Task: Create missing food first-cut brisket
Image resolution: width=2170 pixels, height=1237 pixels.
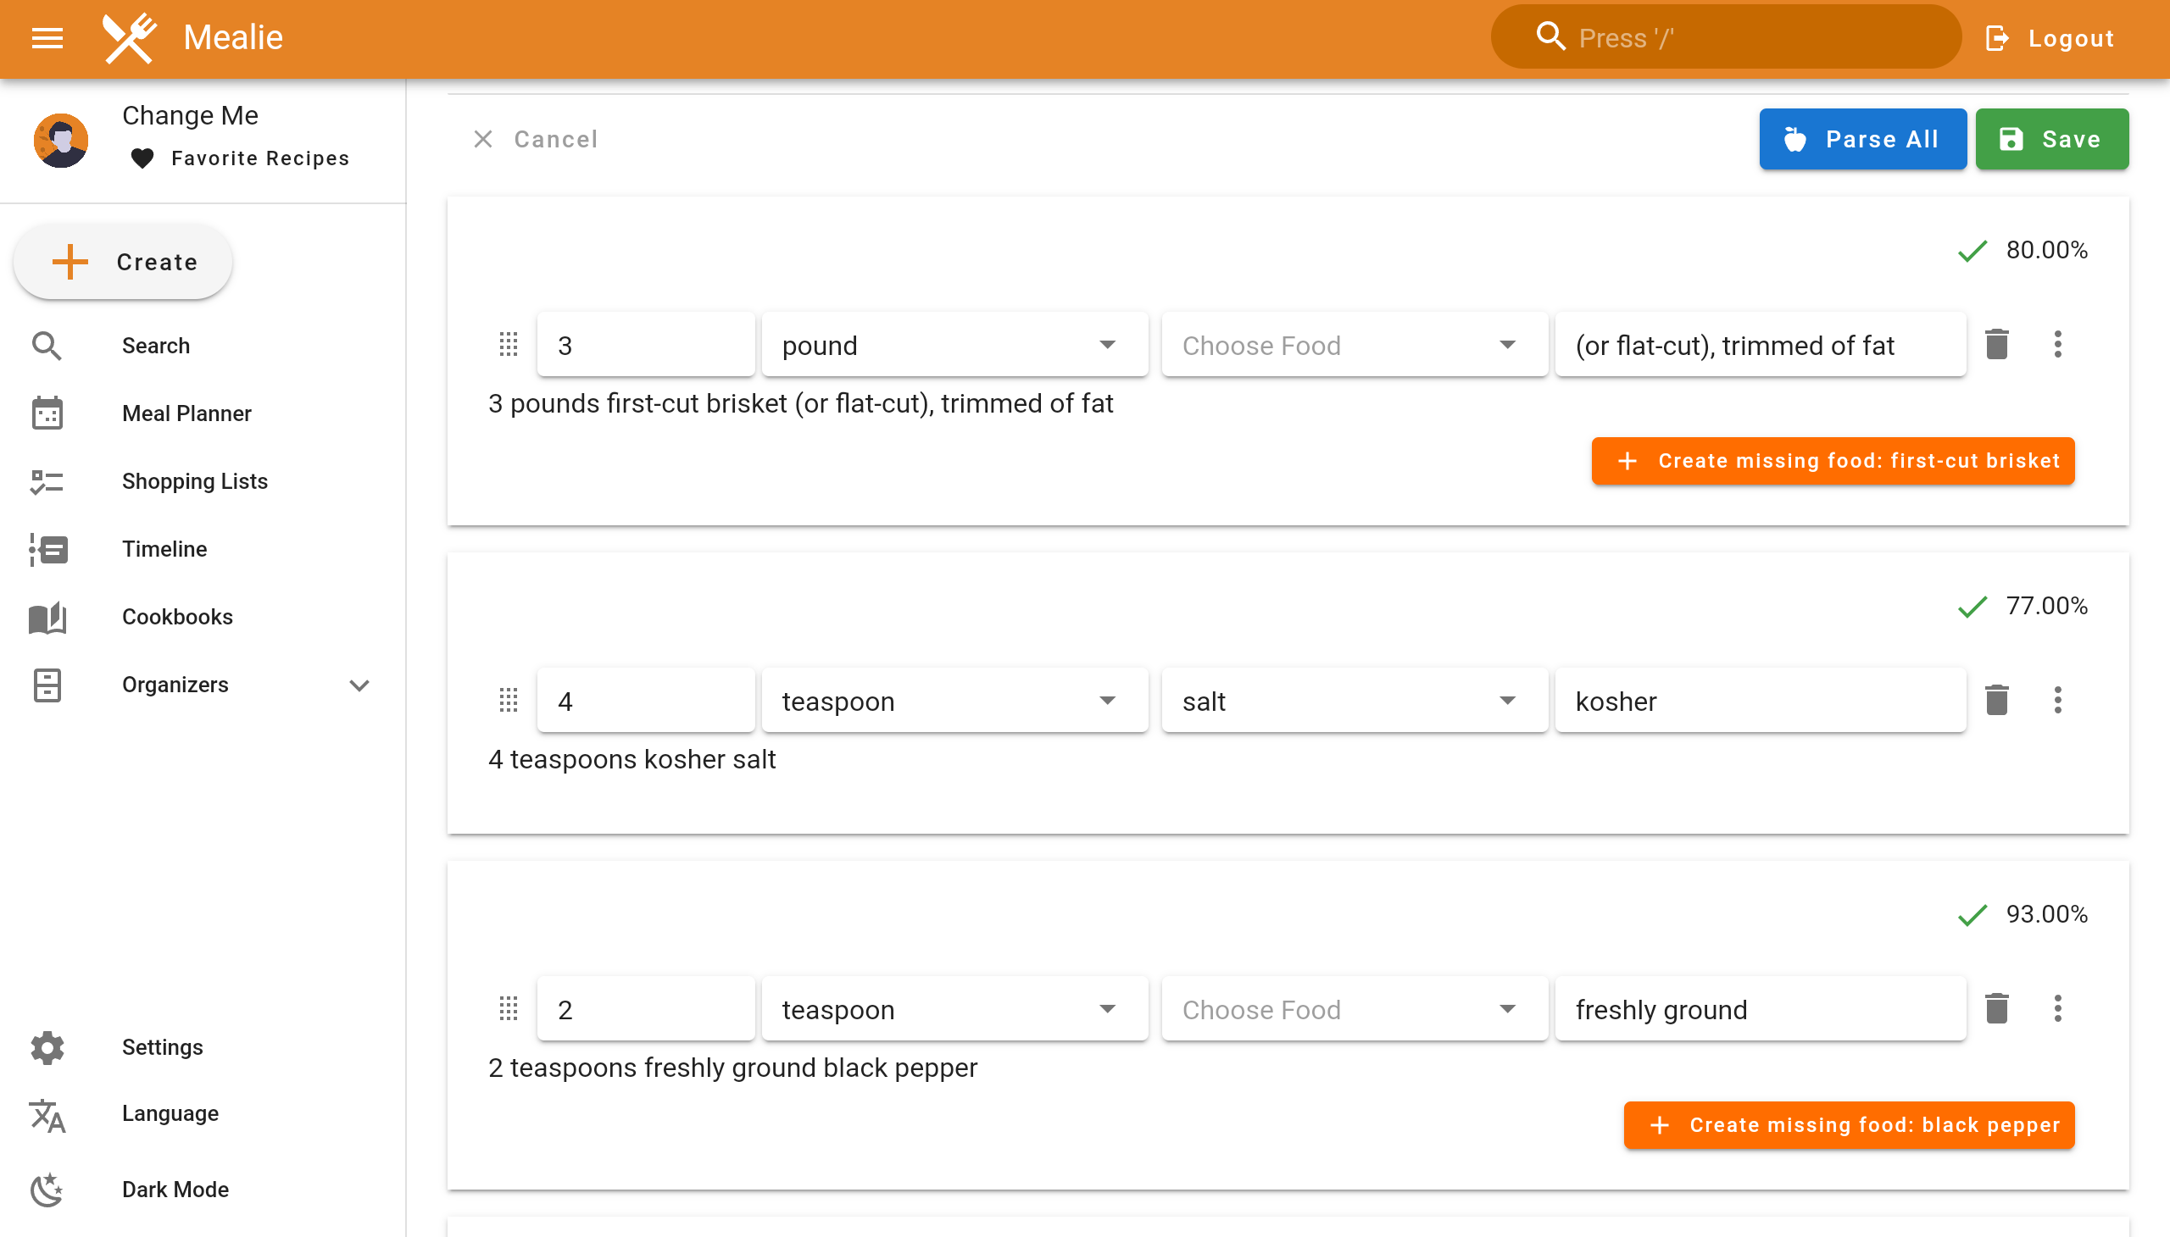Action: tap(1832, 461)
